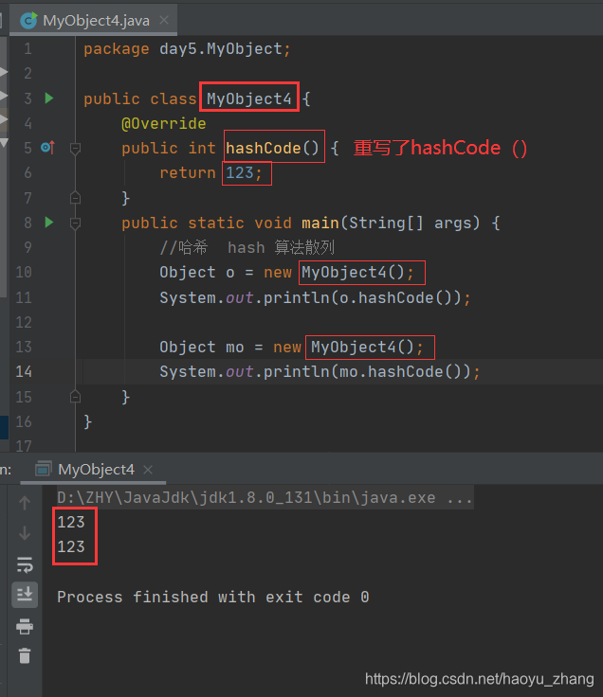Toggle soft-wrap in the run console
The height and width of the screenshot is (697, 603).
[x=25, y=564]
